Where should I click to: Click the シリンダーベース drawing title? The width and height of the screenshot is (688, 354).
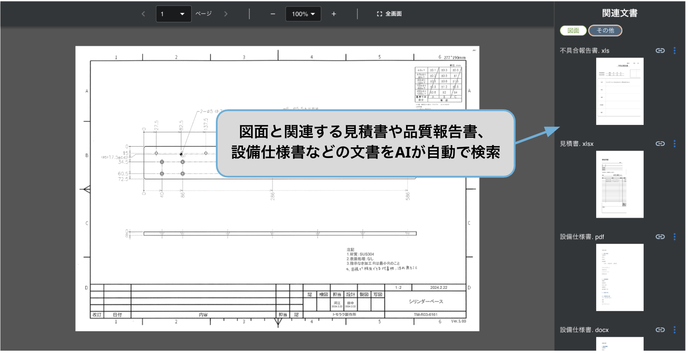[x=426, y=302]
